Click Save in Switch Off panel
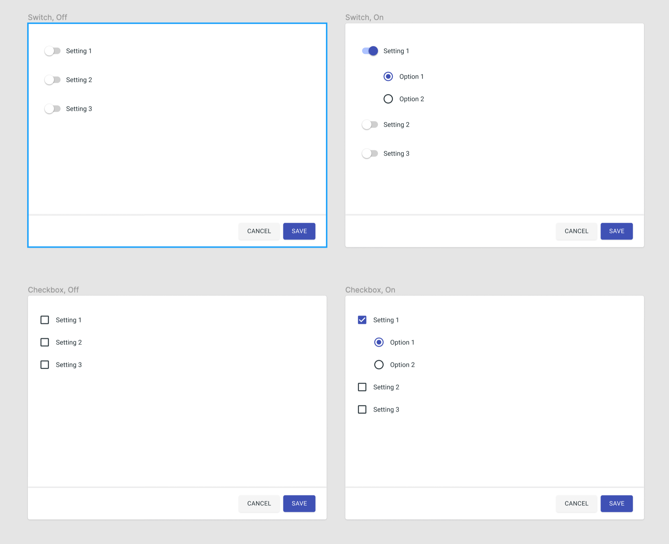This screenshot has width=669, height=544. point(299,231)
